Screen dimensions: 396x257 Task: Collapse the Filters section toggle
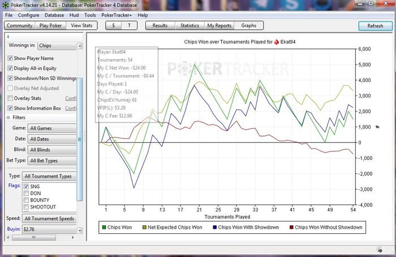pos(8,117)
